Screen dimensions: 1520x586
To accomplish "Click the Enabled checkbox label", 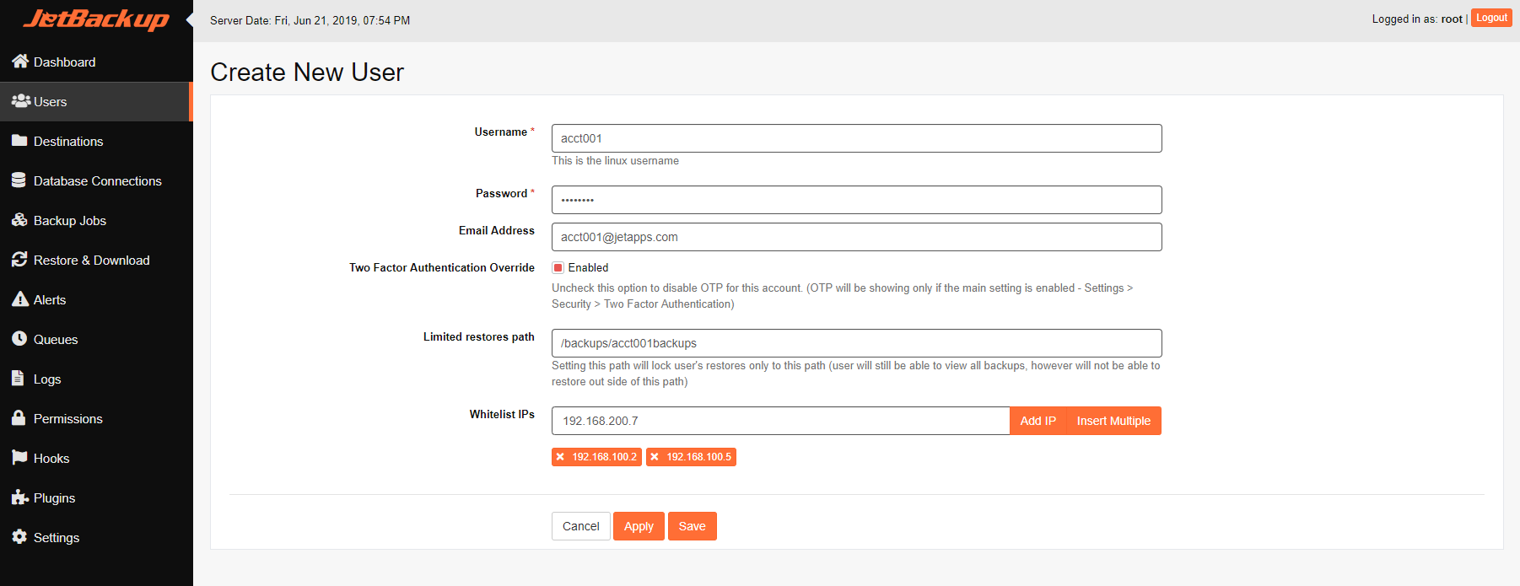I will click(x=588, y=267).
